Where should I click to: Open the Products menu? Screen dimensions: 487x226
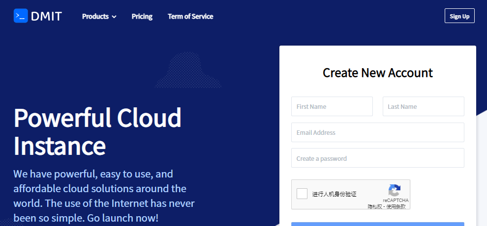click(95, 16)
